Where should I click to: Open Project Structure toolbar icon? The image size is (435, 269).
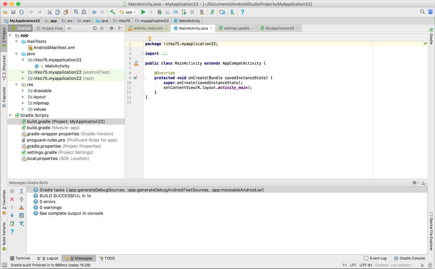(x=222, y=12)
